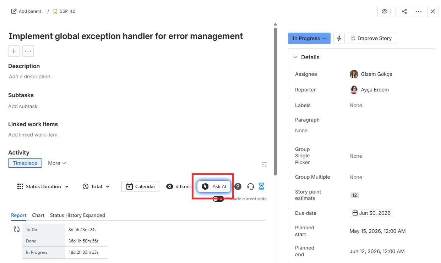The height and width of the screenshot is (263, 441).
Task: Click the headset support icon
Action: [x=250, y=186]
